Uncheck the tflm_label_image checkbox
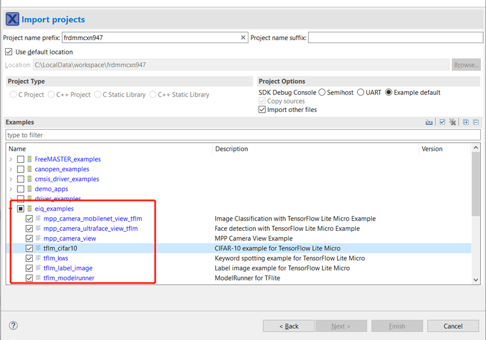 (x=29, y=268)
